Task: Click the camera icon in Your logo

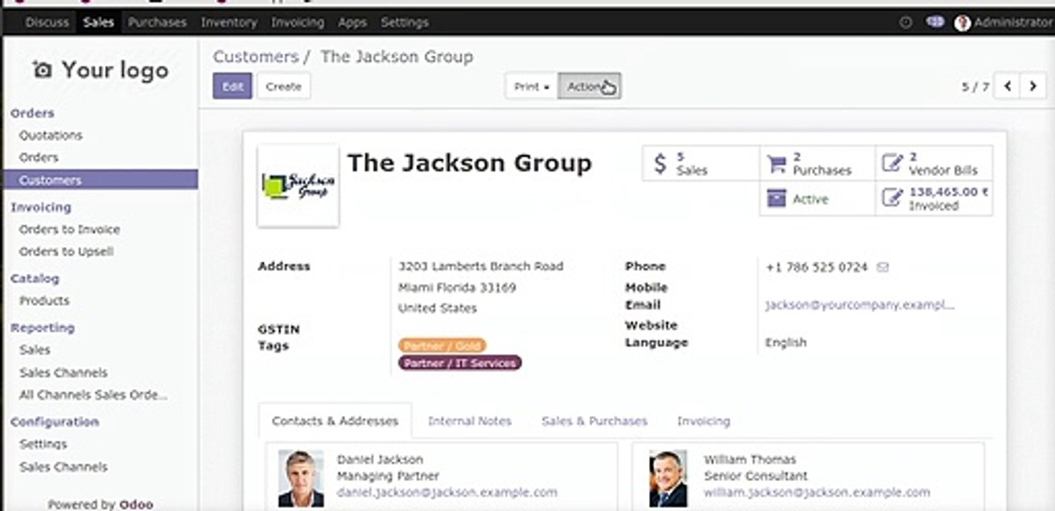Action: point(43,70)
